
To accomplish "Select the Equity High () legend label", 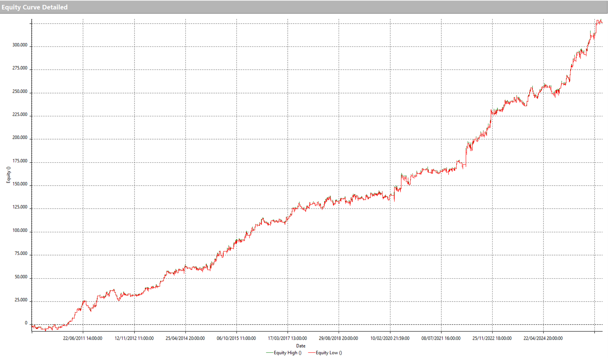I will tap(287, 353).
